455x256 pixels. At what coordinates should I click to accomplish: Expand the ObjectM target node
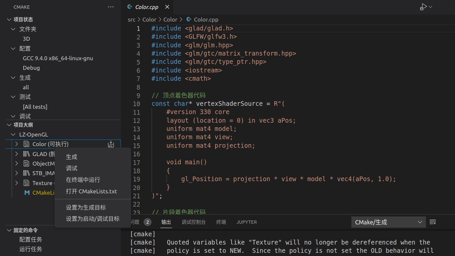click(x=16, y=164)
